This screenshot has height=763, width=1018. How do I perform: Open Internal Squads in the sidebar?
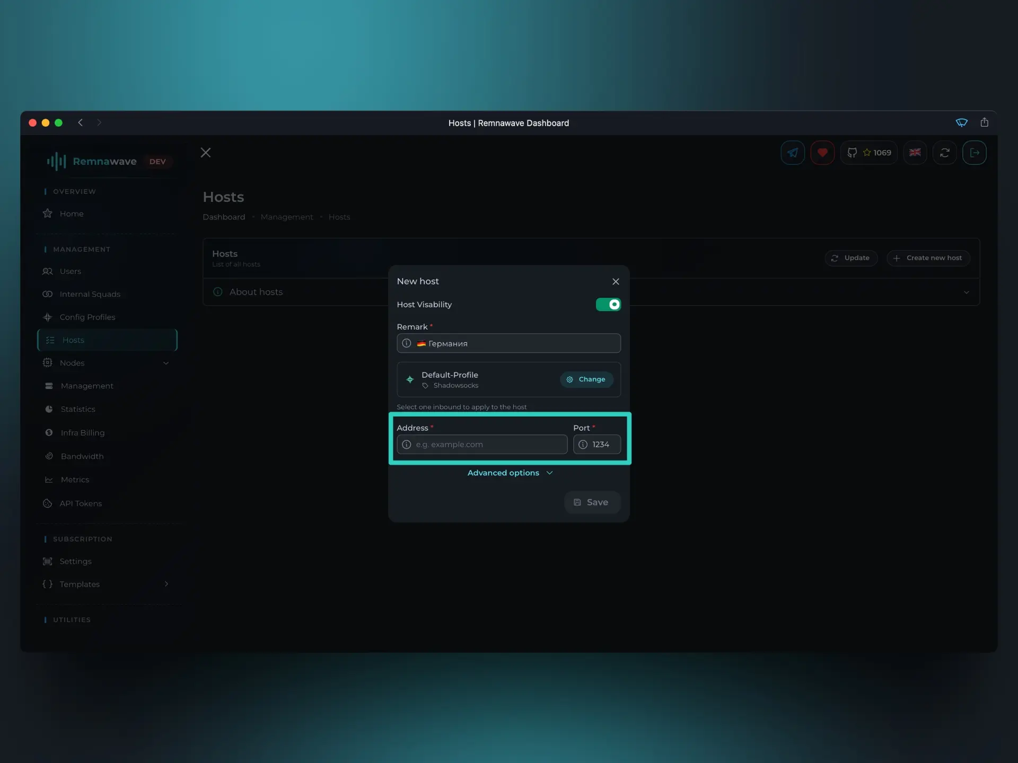point(89,294)
